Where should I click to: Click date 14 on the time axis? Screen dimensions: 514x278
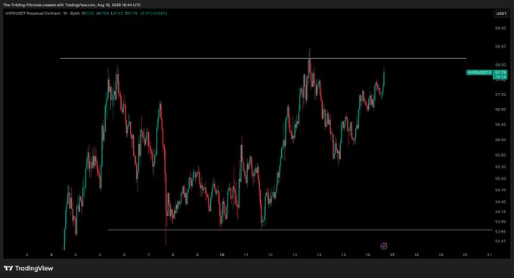pos(319,255)
